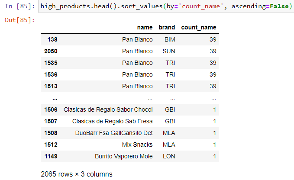Select row index 1512
This screenshot has width=294, height=180.
51,145
